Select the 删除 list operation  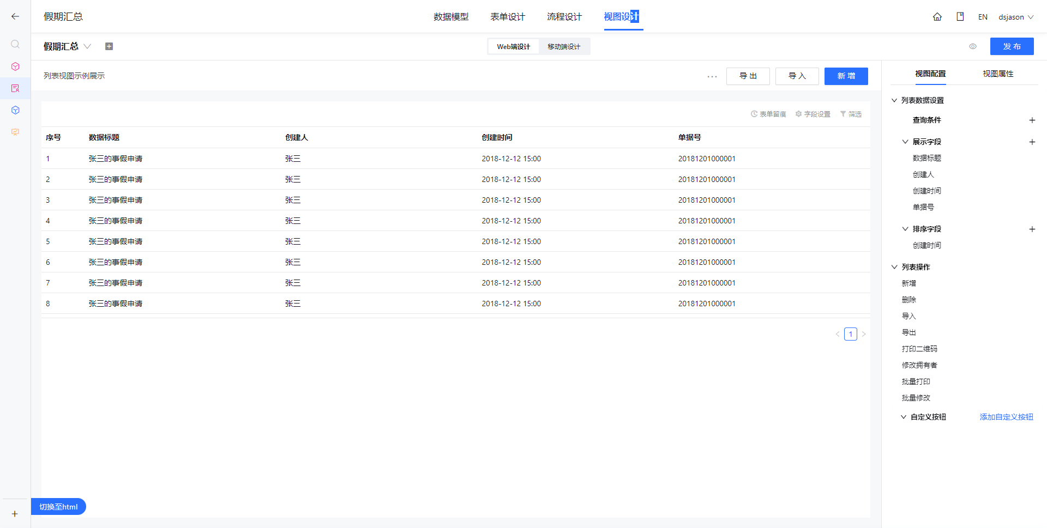click(x=909, y=300)
